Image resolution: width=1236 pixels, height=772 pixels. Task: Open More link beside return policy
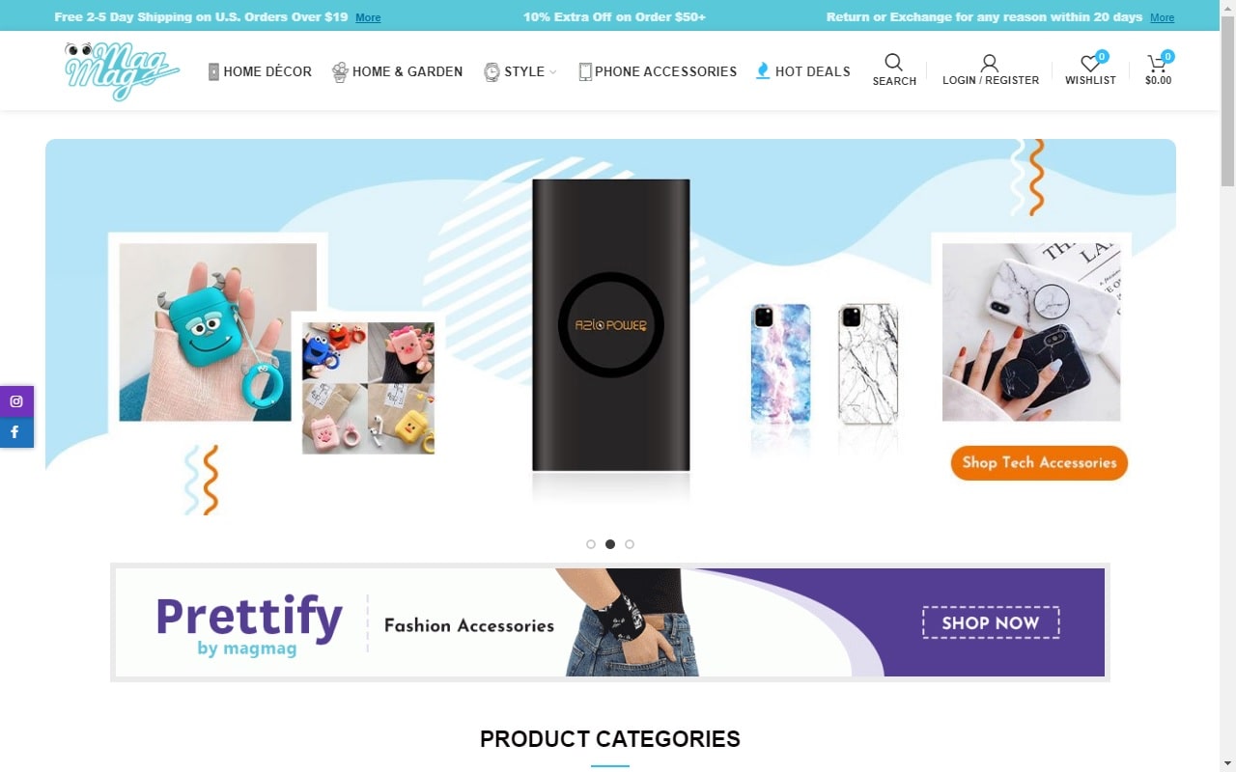tap(1163, 17)
